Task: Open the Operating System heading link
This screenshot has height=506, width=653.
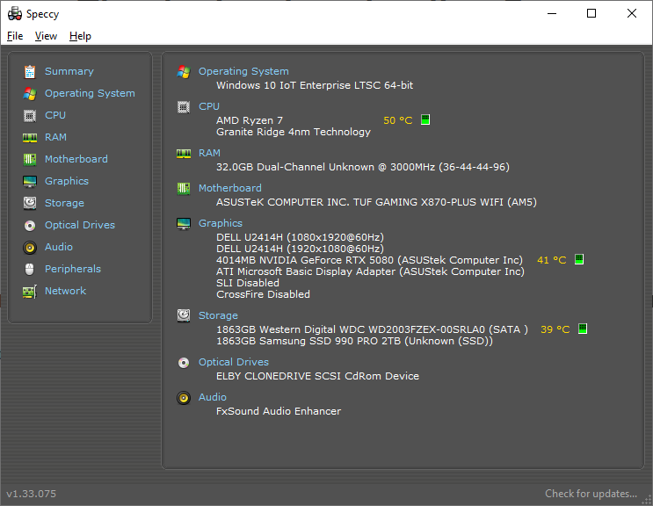Action: pos(243,71)
